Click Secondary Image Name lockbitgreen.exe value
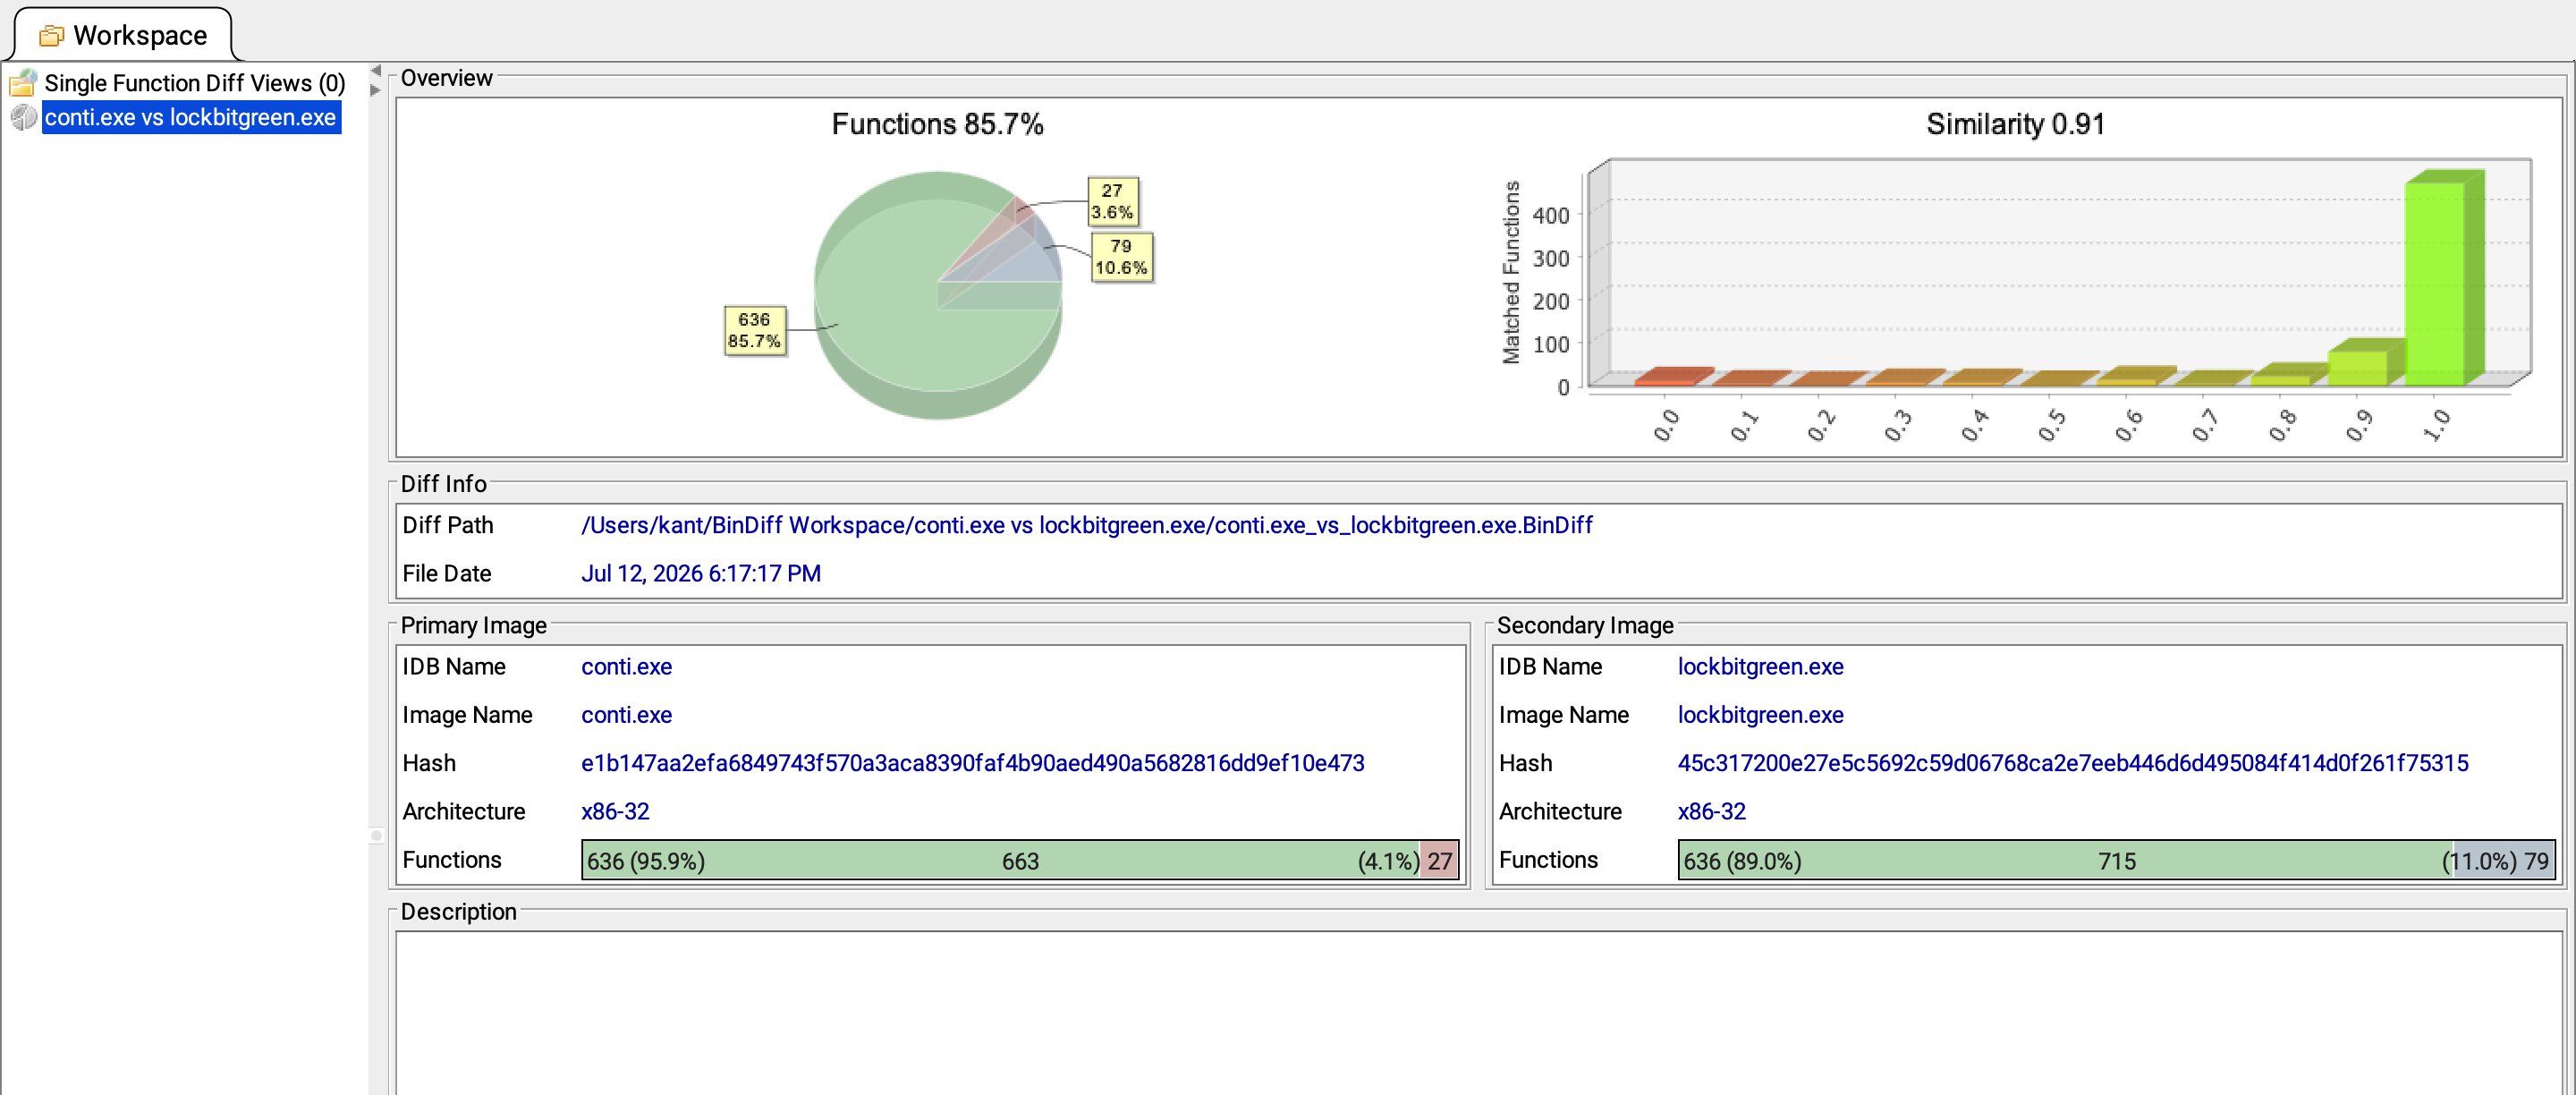 (1760, 714)
